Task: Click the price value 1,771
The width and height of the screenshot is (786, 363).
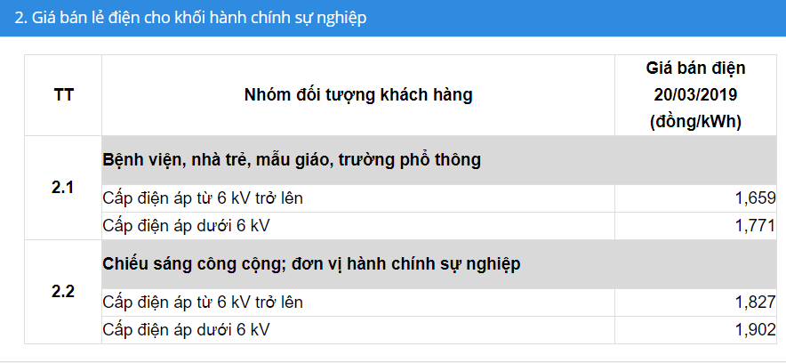Action: (756, 226)
